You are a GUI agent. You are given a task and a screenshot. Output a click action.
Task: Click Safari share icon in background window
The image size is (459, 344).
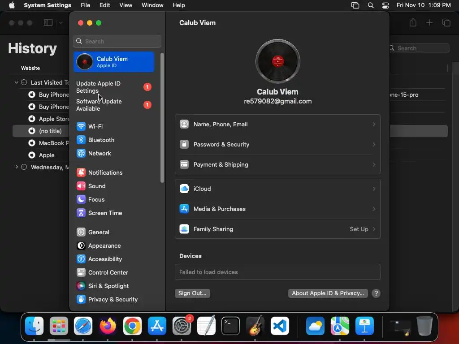[x=413, y=22]
